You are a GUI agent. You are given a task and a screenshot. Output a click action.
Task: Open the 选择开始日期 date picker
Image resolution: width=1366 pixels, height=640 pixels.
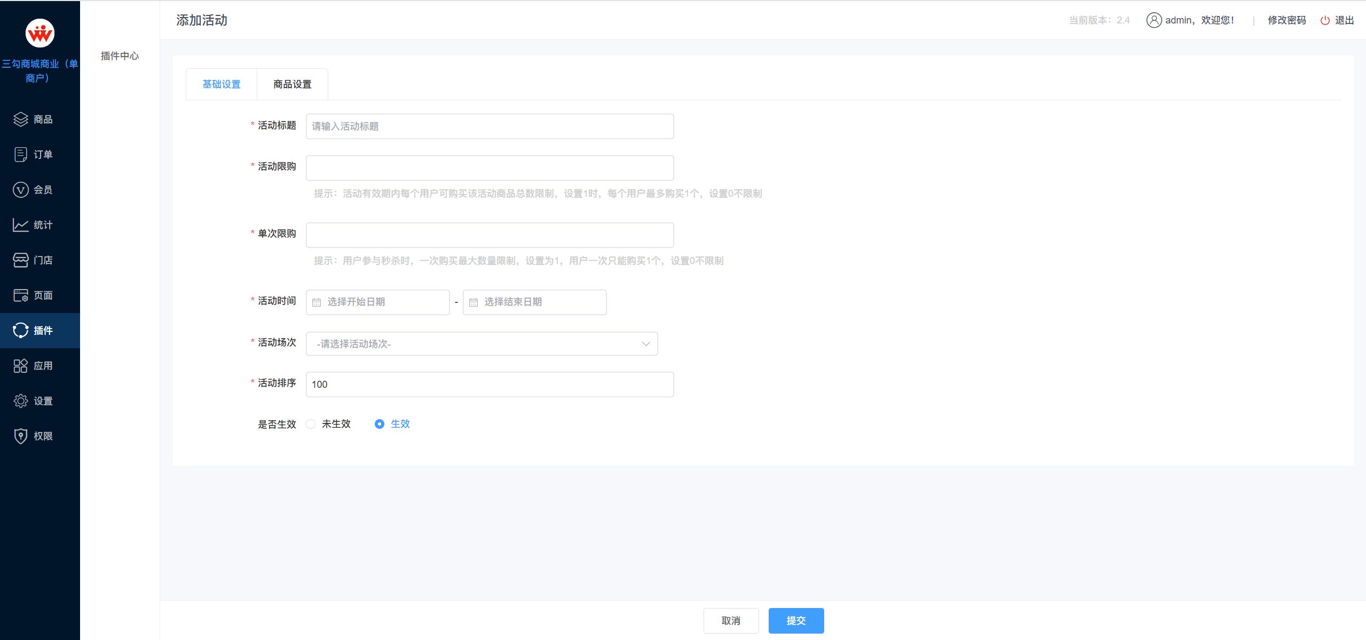point(378,302)
